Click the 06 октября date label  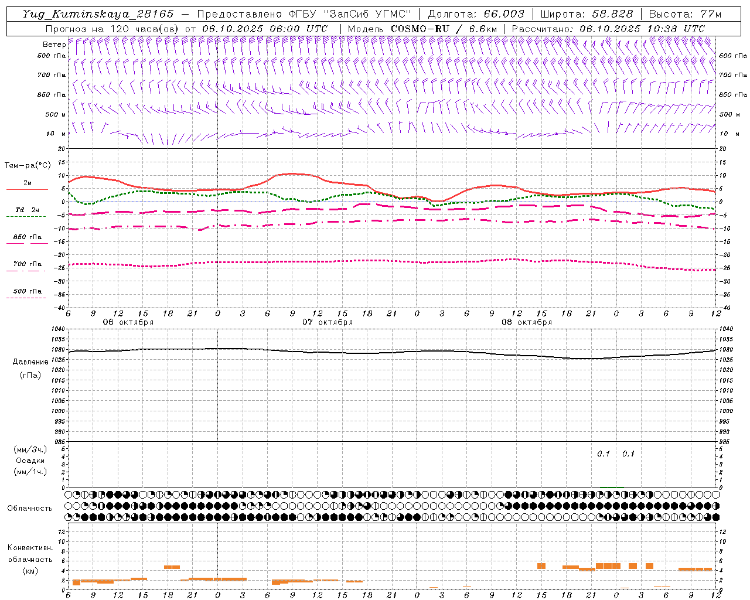[x=128, y=322]
